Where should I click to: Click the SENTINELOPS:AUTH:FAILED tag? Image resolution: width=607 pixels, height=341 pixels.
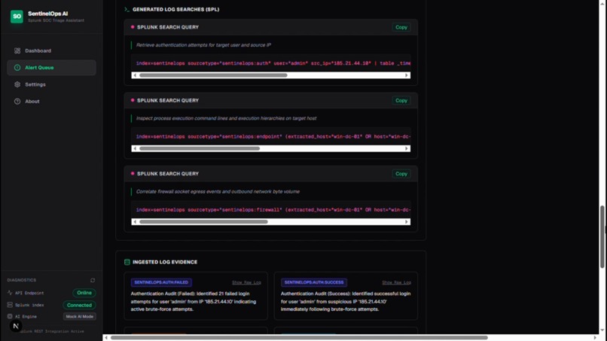pos(161,282)
